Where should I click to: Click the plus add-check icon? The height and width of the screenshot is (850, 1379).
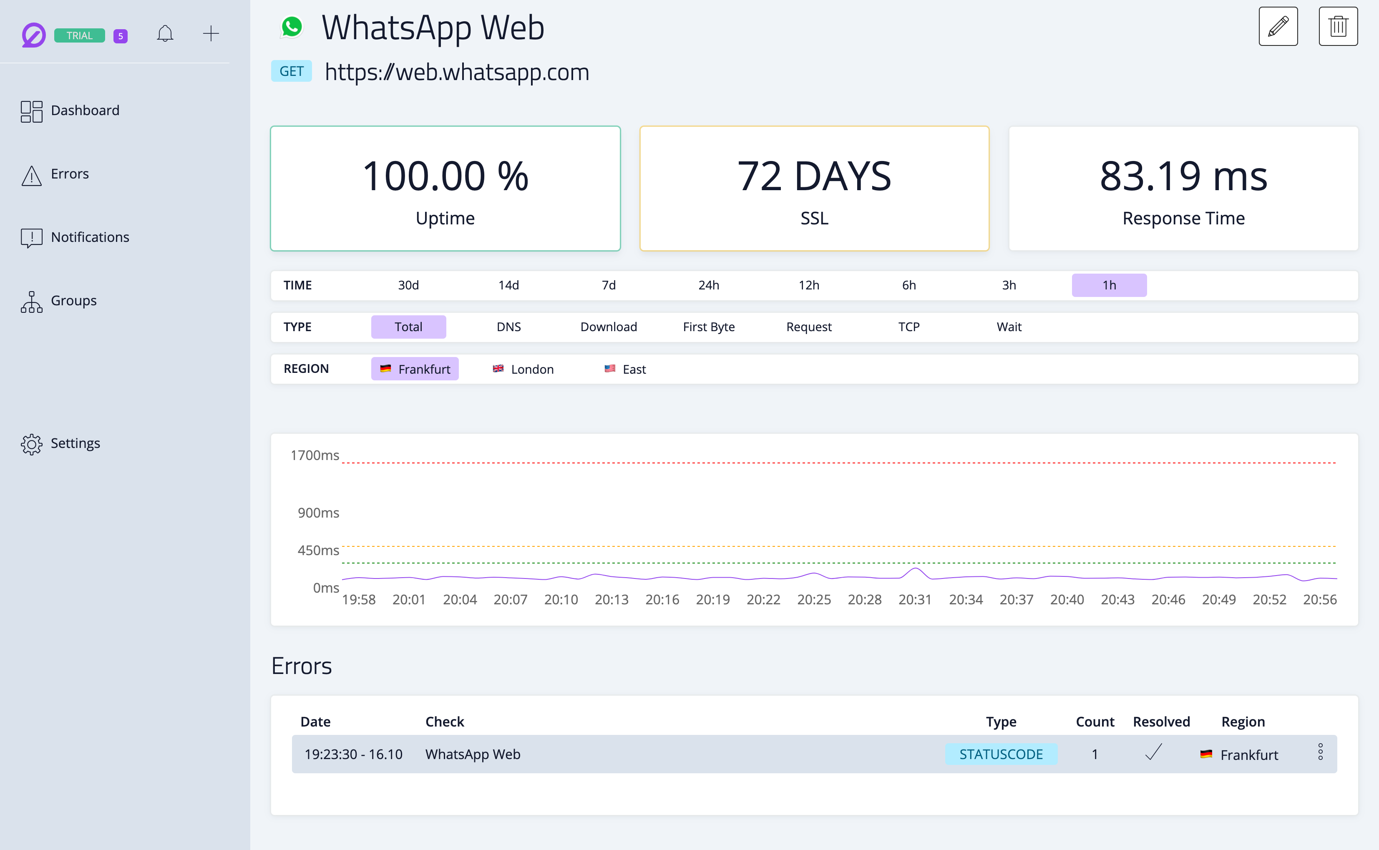click(211, 34)
